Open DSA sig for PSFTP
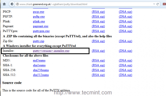This screenshot has height=96, width=166. point(126,17)
